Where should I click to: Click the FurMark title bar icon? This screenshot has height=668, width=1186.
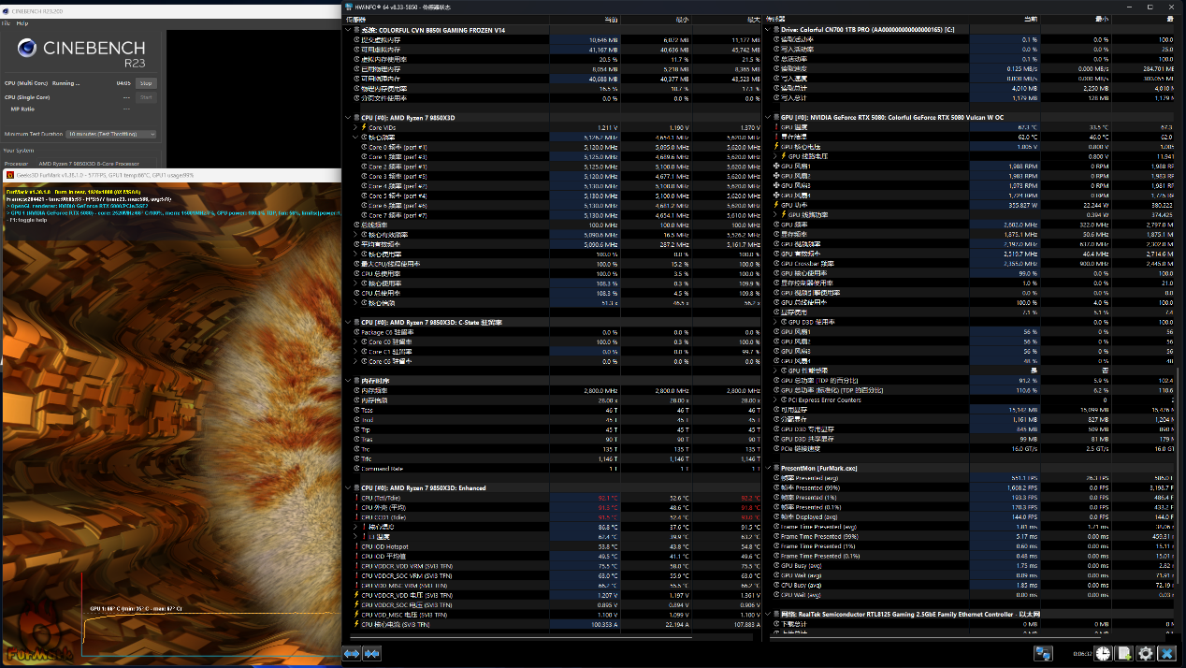pos(10,174)
